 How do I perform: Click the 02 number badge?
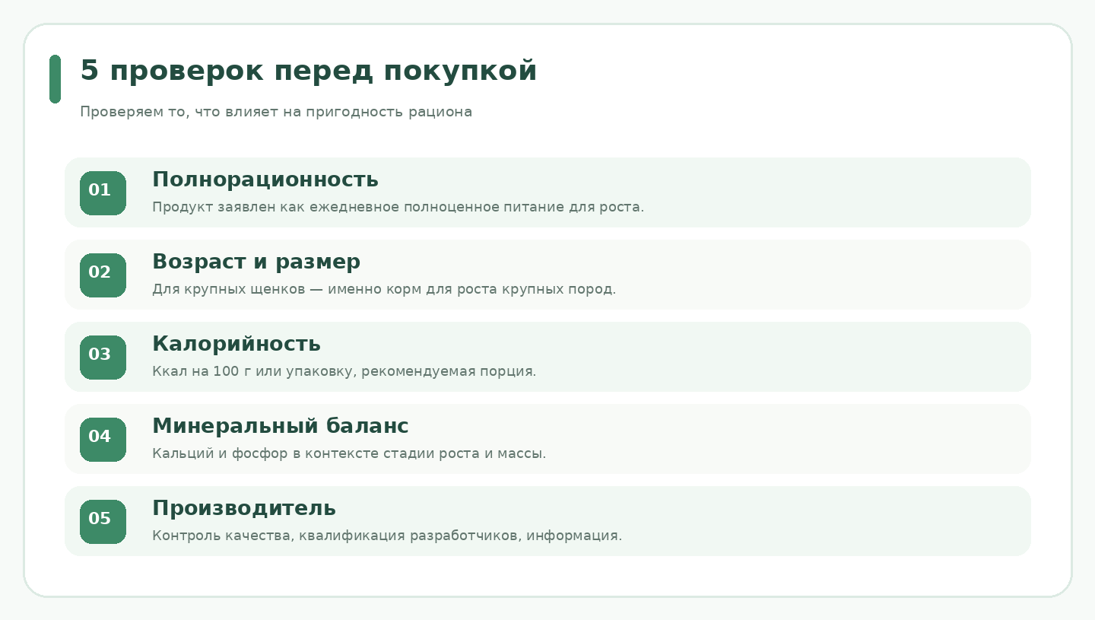(x=103, y=275)
